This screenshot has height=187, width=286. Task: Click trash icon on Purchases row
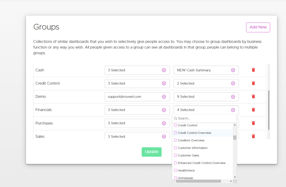coord(253,123)
